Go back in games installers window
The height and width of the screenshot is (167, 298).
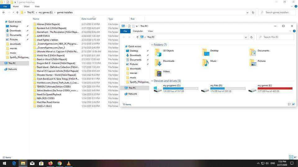click(4, 12)
